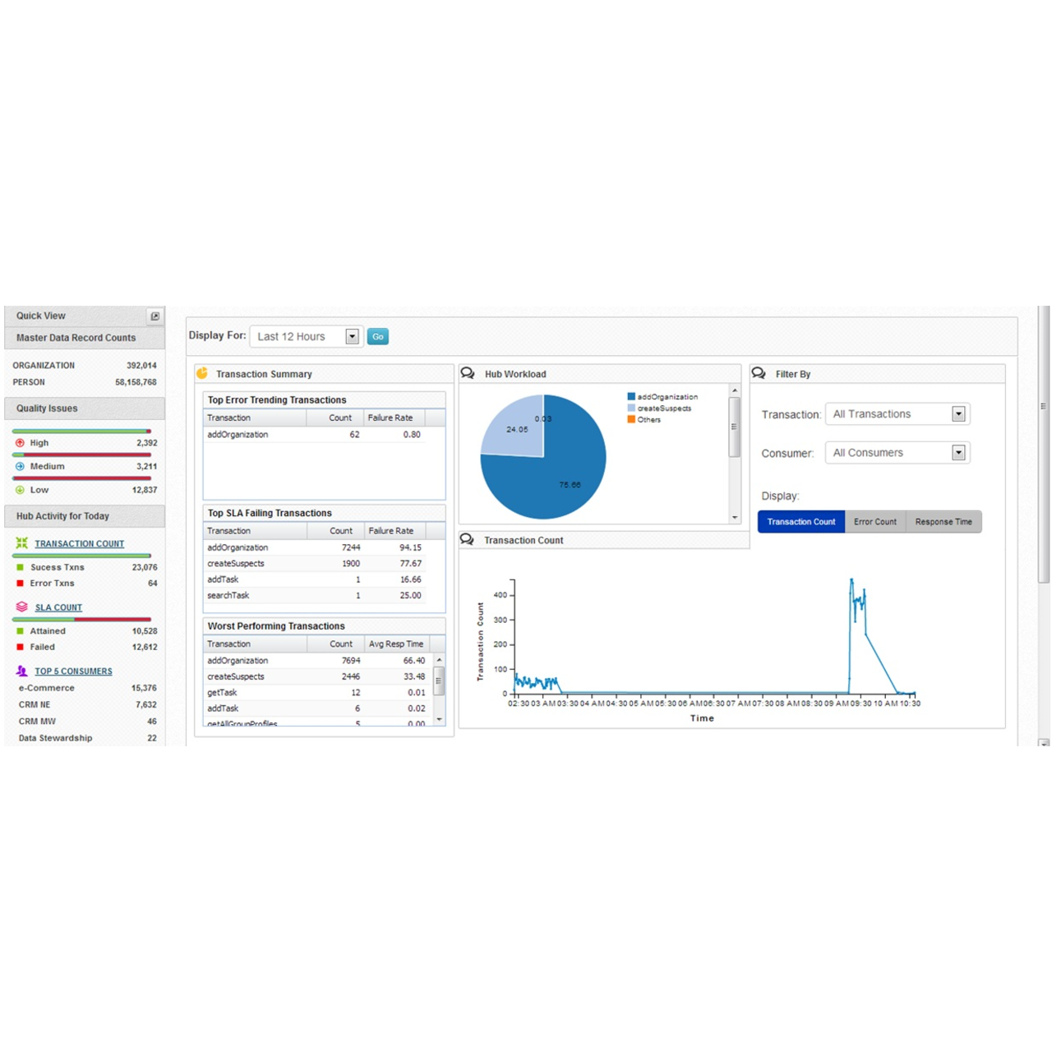Click the Hub Workload speech bubble icon

(468, 372)
